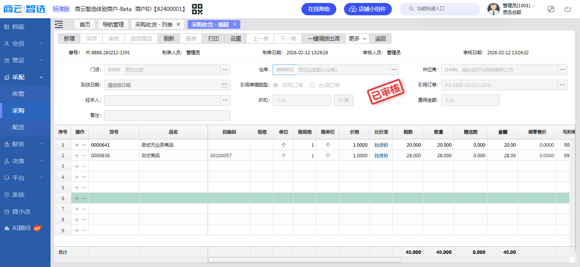Click the 在线帮助 button
This screenshot has height=267, width=580.
click(x=318, y=9)
